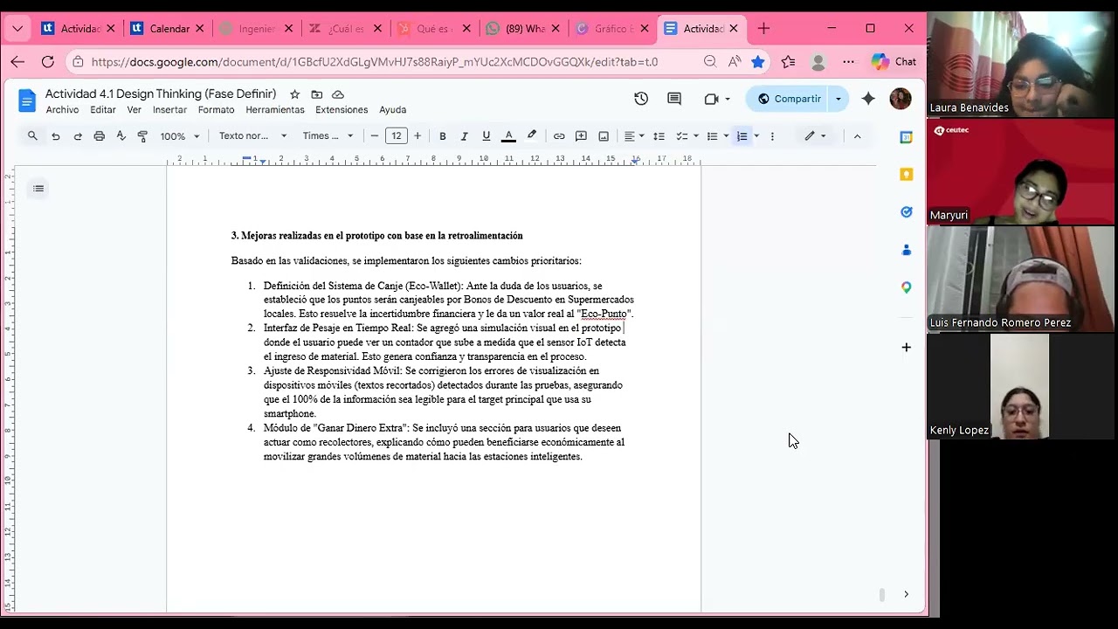1118x629 pixels.
Task: Hide the side panel
Action: pos(906,594)
